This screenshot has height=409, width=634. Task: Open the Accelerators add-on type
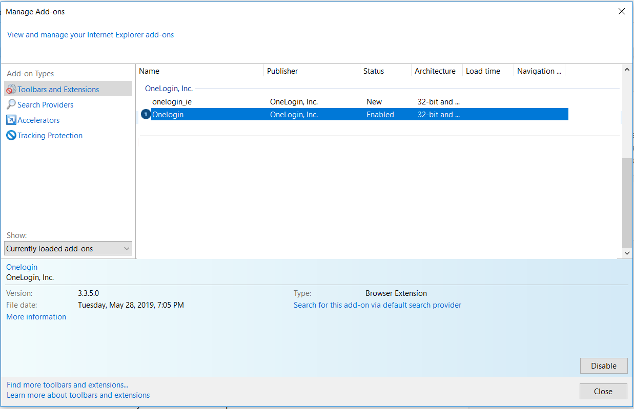(38, 120)
